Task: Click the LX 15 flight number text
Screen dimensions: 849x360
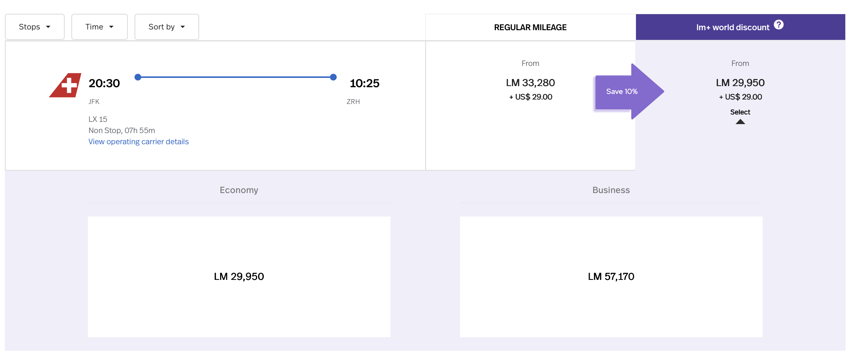Action: click(x=98, y=119)
